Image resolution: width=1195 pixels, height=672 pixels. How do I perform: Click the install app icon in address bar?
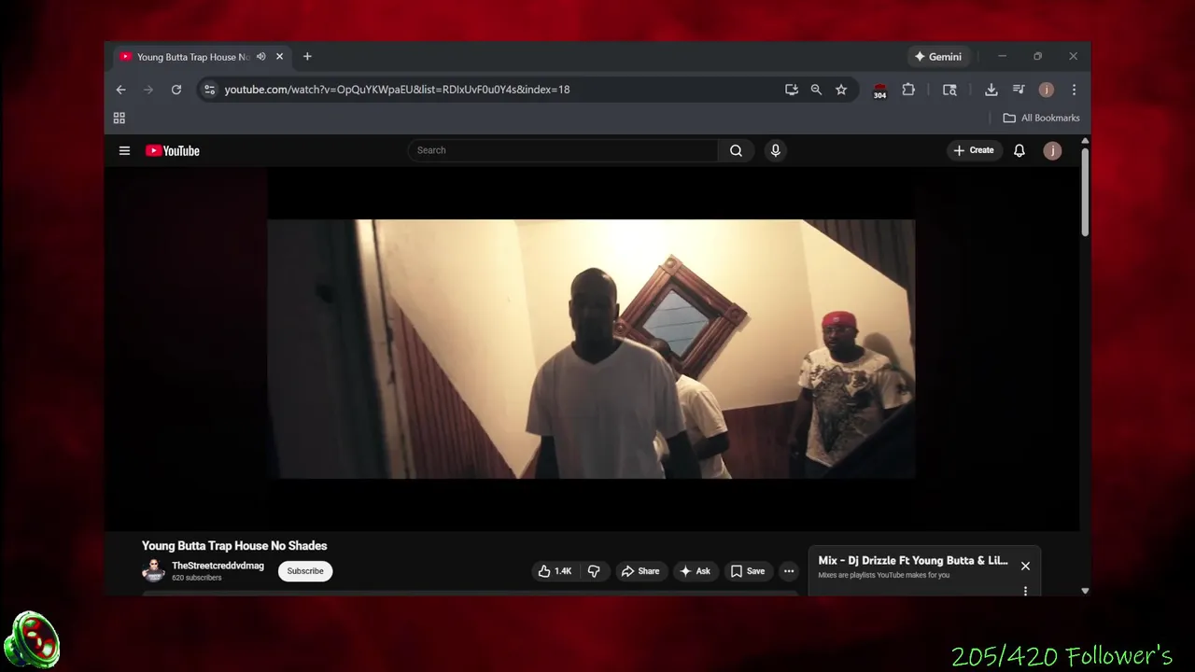[792, 90]
